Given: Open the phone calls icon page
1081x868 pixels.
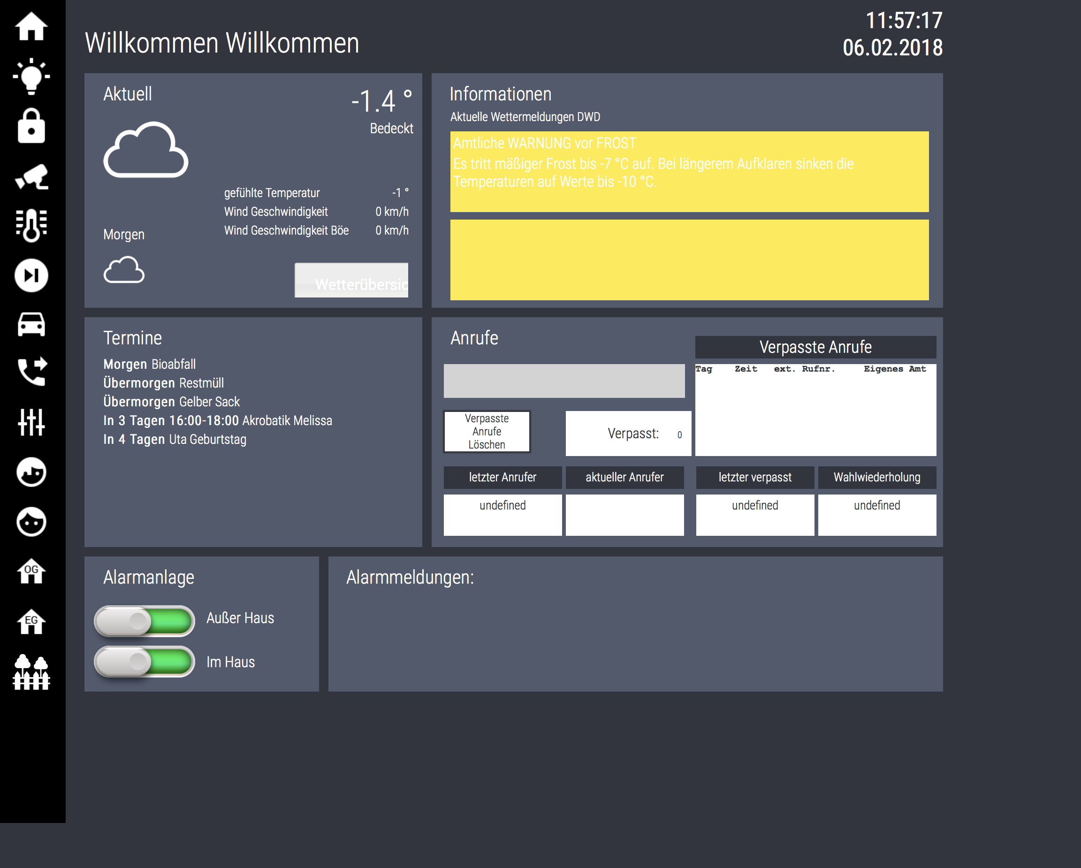Looking at the screenshot, I should [31, 372].
